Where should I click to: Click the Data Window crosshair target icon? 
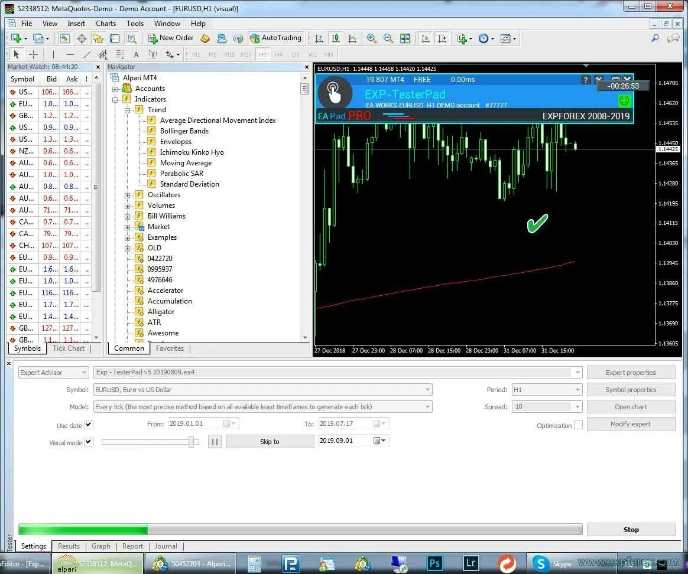pos(82,38)
